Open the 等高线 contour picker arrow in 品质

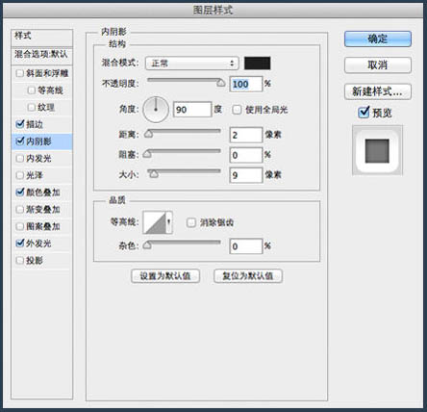click(x=169, y=222)
